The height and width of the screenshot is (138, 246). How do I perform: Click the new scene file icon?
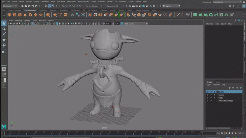[22, 6]
